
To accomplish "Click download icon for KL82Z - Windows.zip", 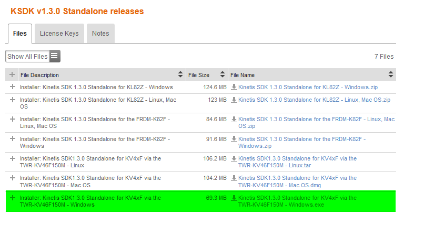I will (x=234, y=87).
